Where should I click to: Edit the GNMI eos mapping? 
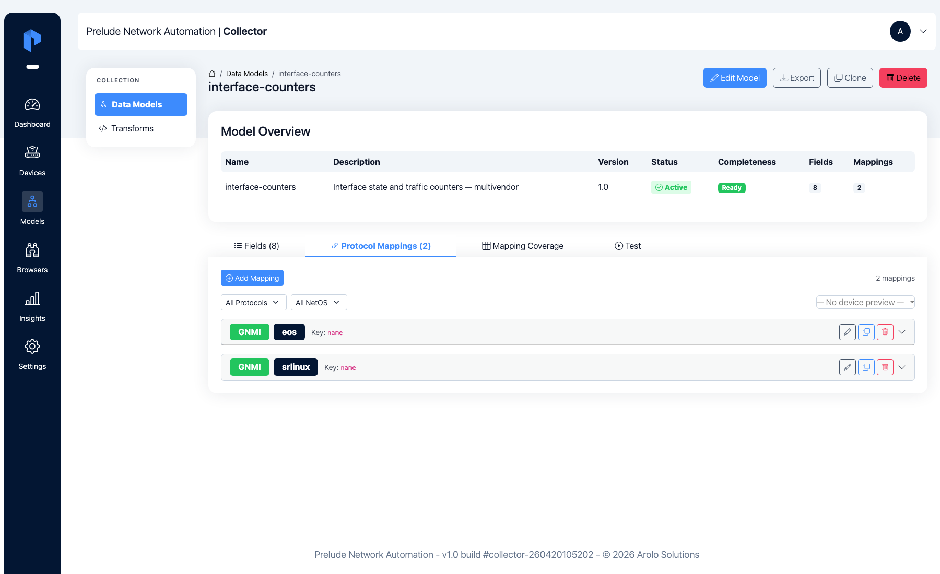click(848, 332)
